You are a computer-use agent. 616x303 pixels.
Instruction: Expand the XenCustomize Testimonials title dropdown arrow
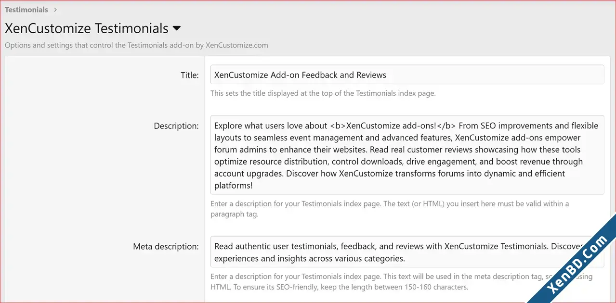(x=176, y=28)
